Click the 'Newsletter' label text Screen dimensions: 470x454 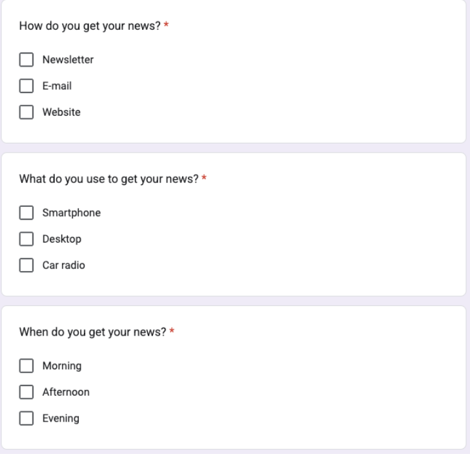[68, 59]
